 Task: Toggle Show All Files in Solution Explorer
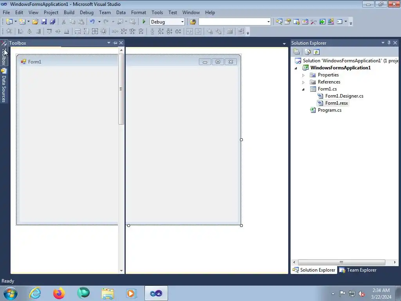point(308,52)
